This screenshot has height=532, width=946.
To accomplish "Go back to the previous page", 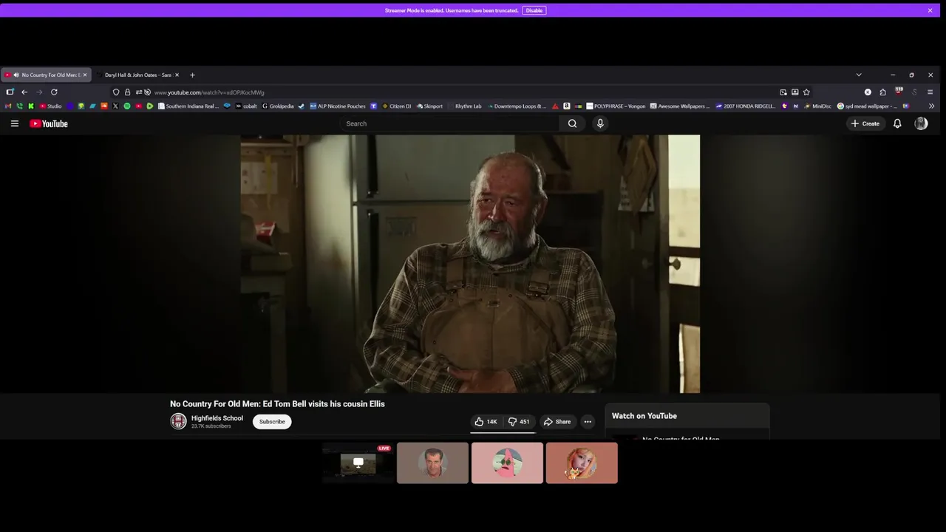I will click(24, 92).
